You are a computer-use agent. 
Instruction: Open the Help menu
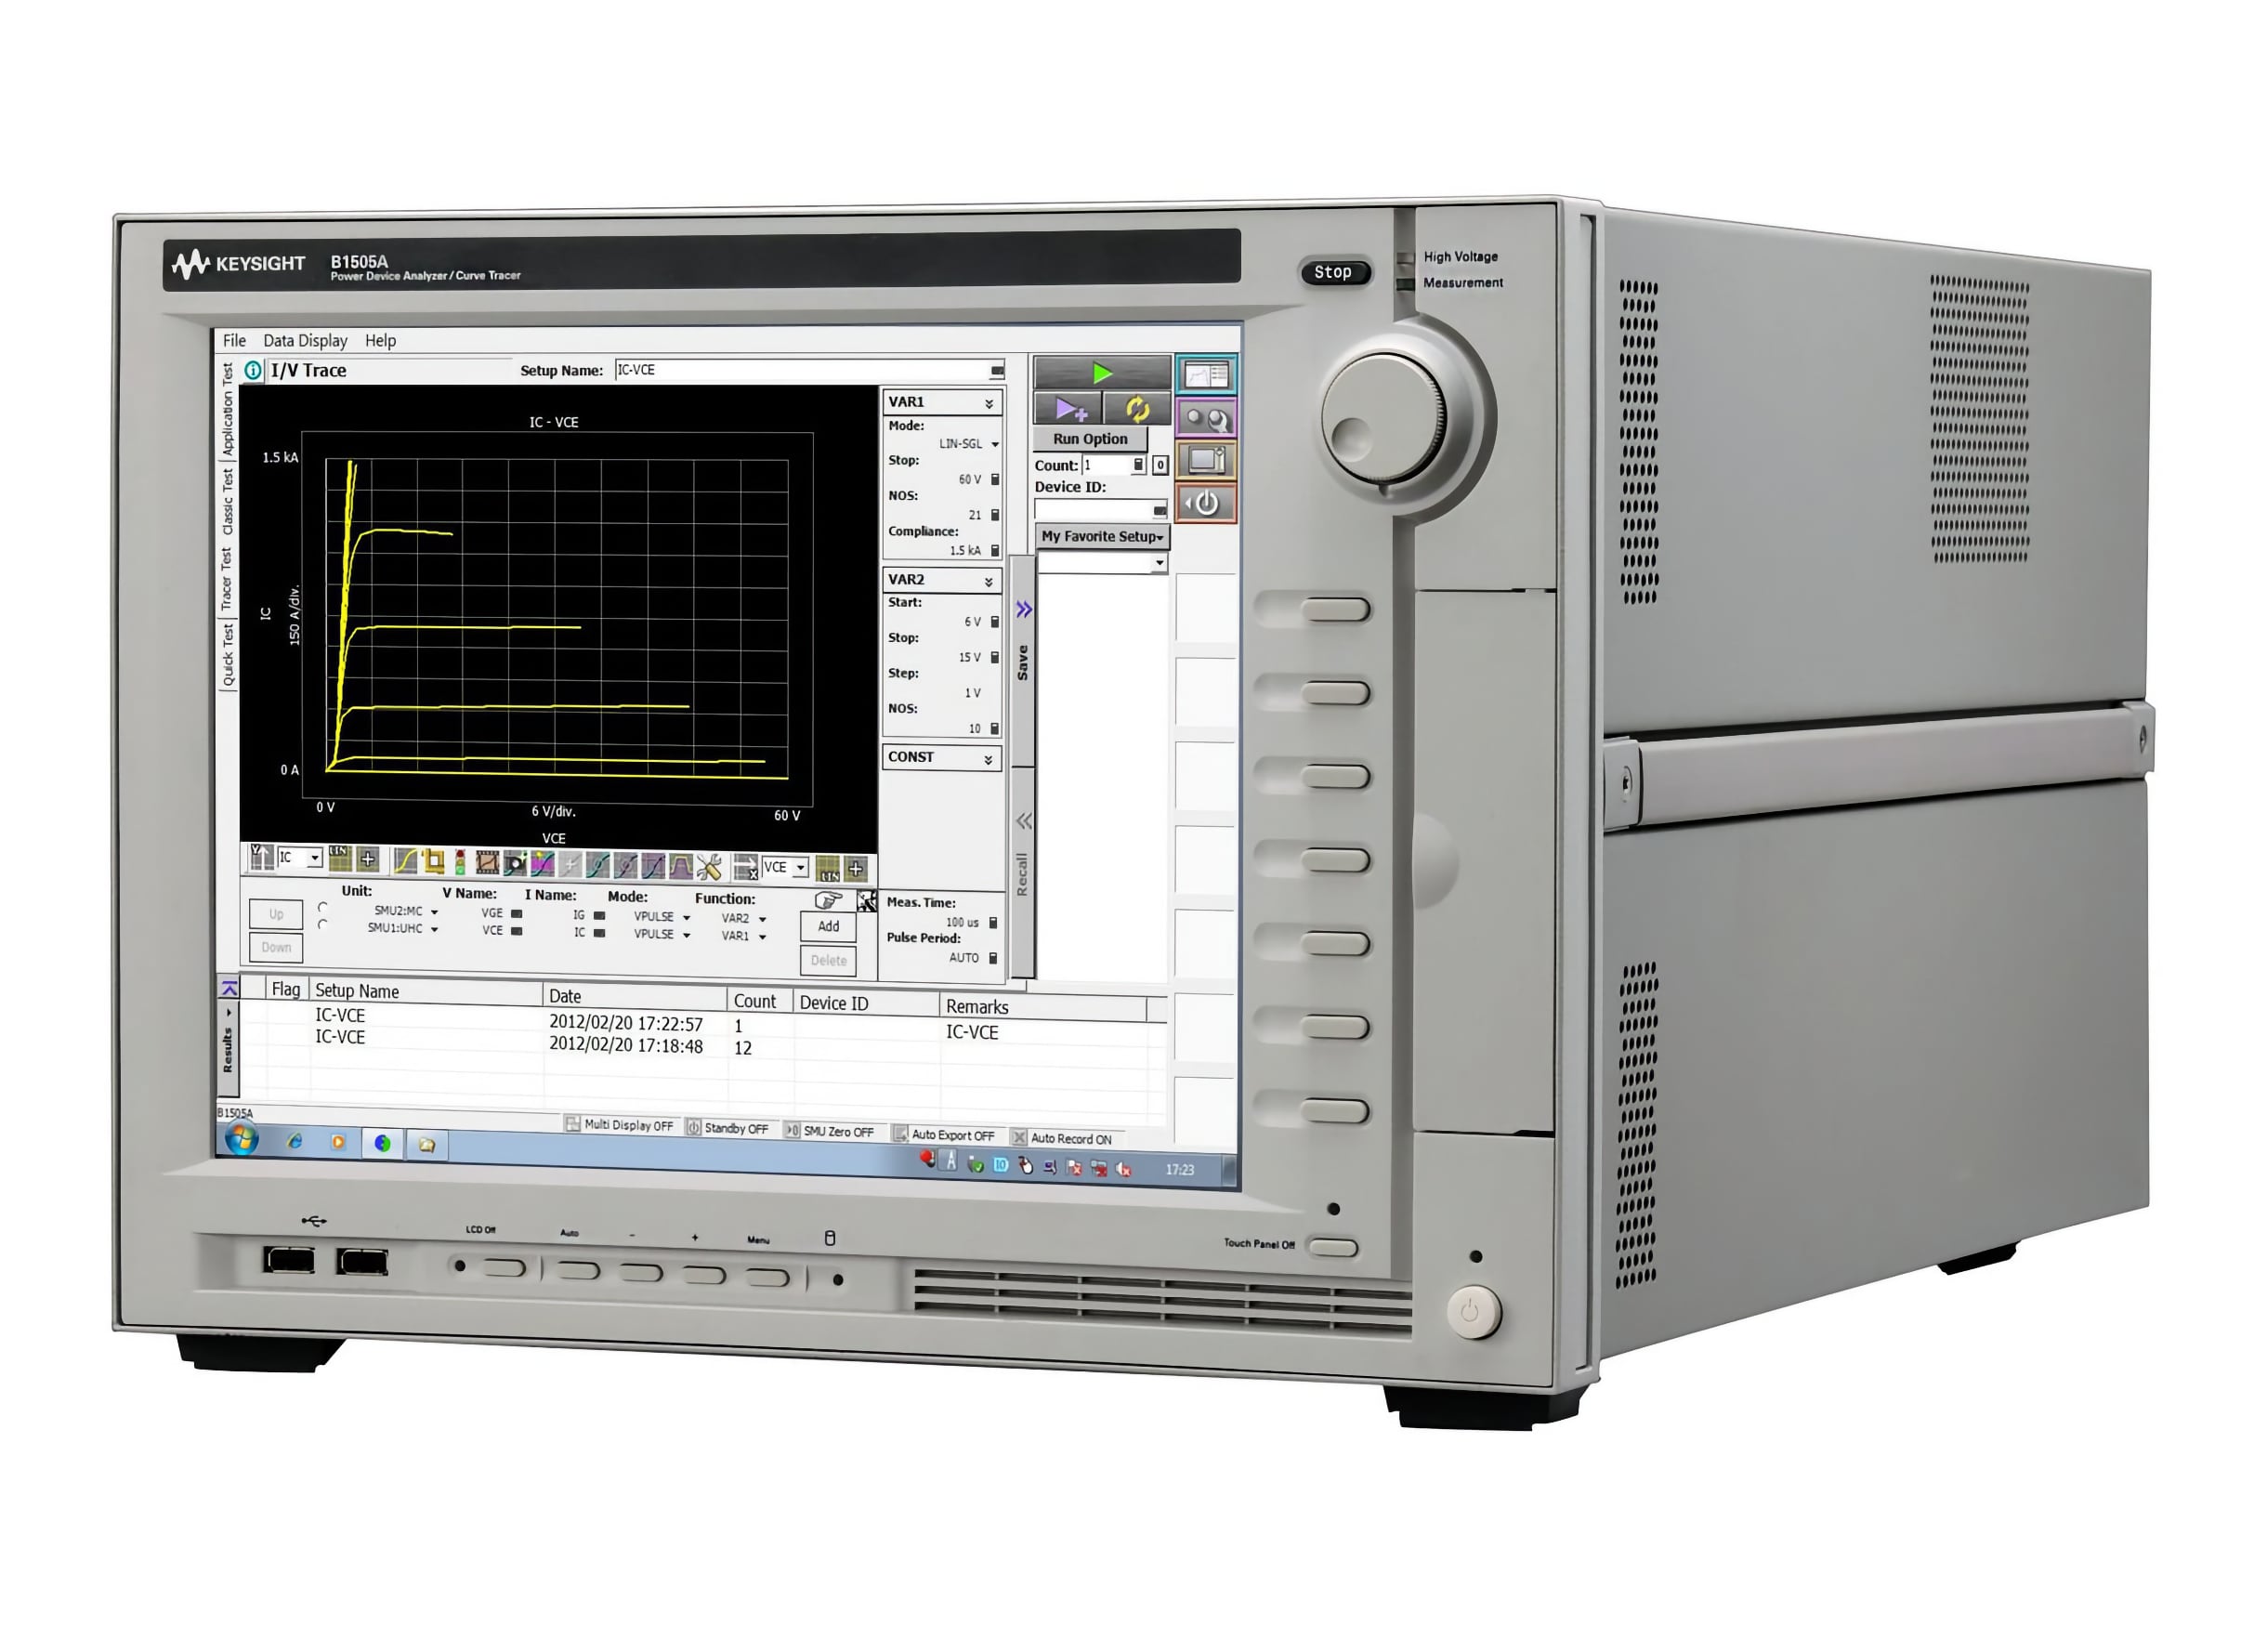[x=380, y=341]
